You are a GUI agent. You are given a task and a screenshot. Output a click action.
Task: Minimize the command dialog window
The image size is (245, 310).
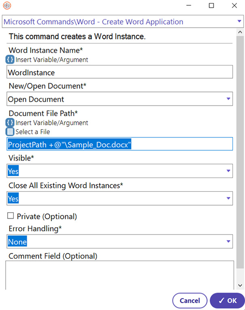[x=189, y=5]
